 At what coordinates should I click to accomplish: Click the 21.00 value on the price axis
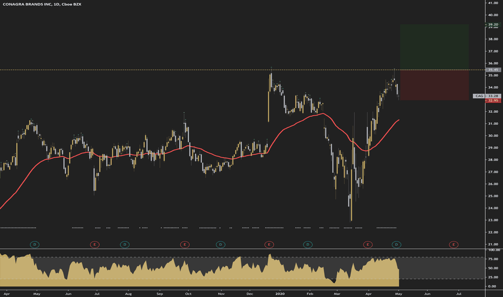[493, 244]
